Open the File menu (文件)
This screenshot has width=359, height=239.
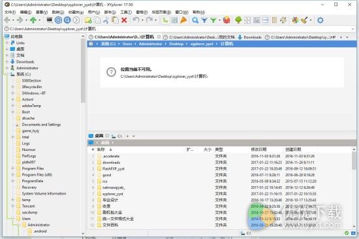(x=10, y=12)
